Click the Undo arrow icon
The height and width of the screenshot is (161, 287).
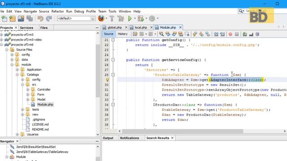(40, 18)
